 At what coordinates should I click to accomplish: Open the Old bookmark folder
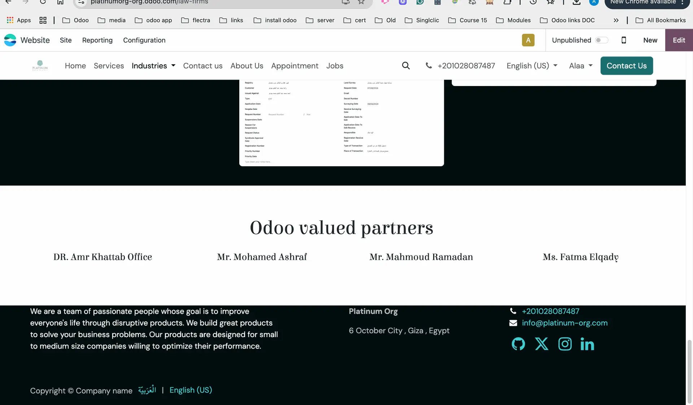(x=385, y=20)
